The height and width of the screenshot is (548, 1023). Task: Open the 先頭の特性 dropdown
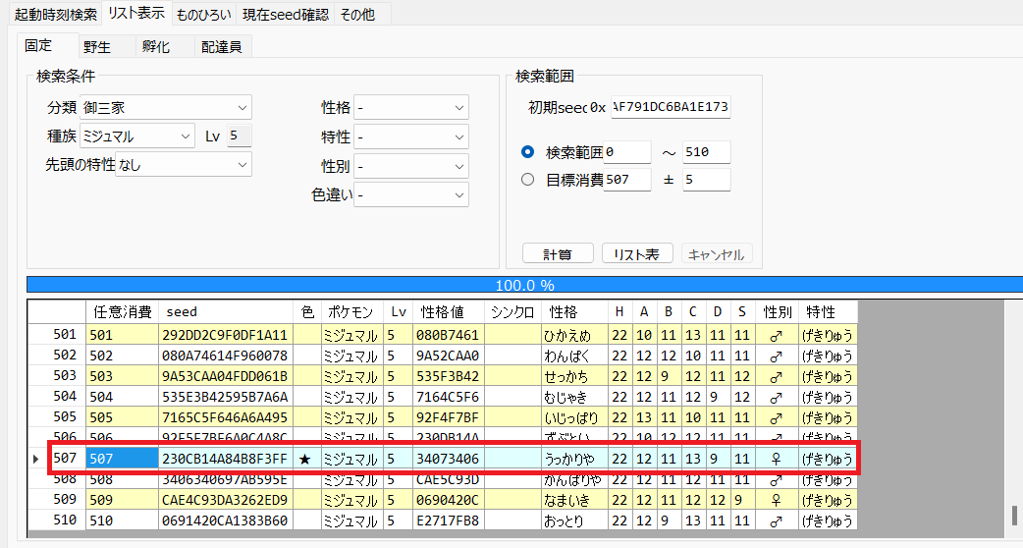[184, 165]
